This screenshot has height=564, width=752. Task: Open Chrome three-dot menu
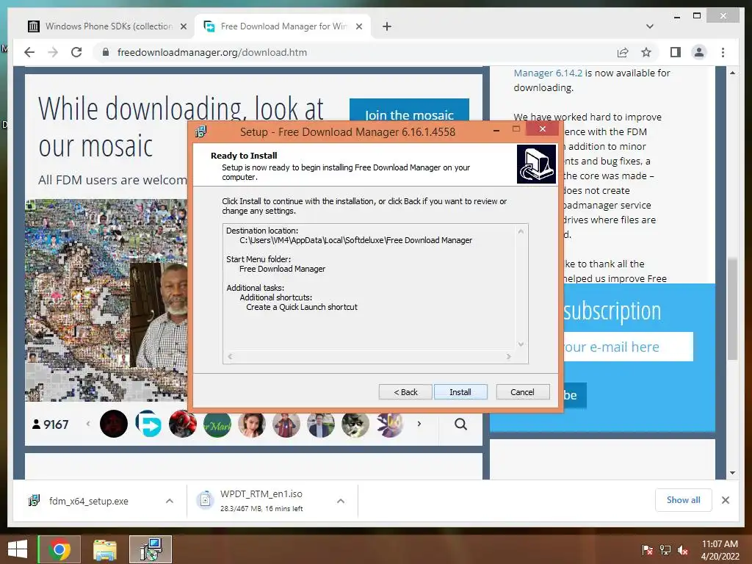723,52
